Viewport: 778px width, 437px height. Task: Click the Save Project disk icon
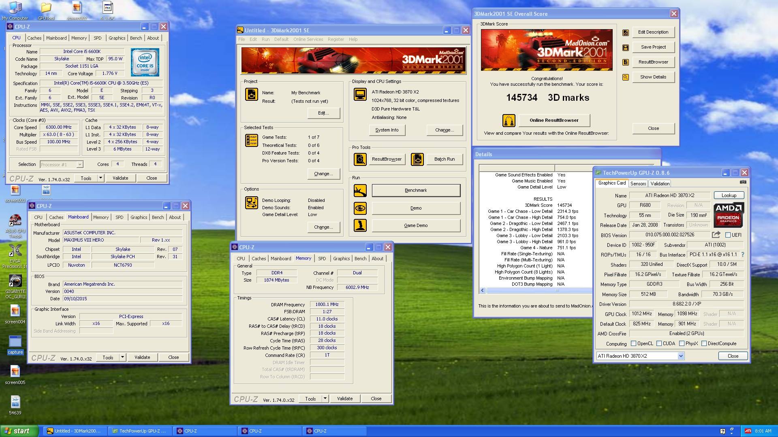(x=626, y=47)
